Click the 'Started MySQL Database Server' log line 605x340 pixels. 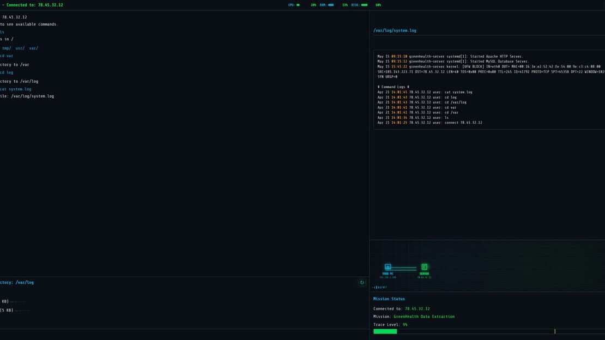453,62
